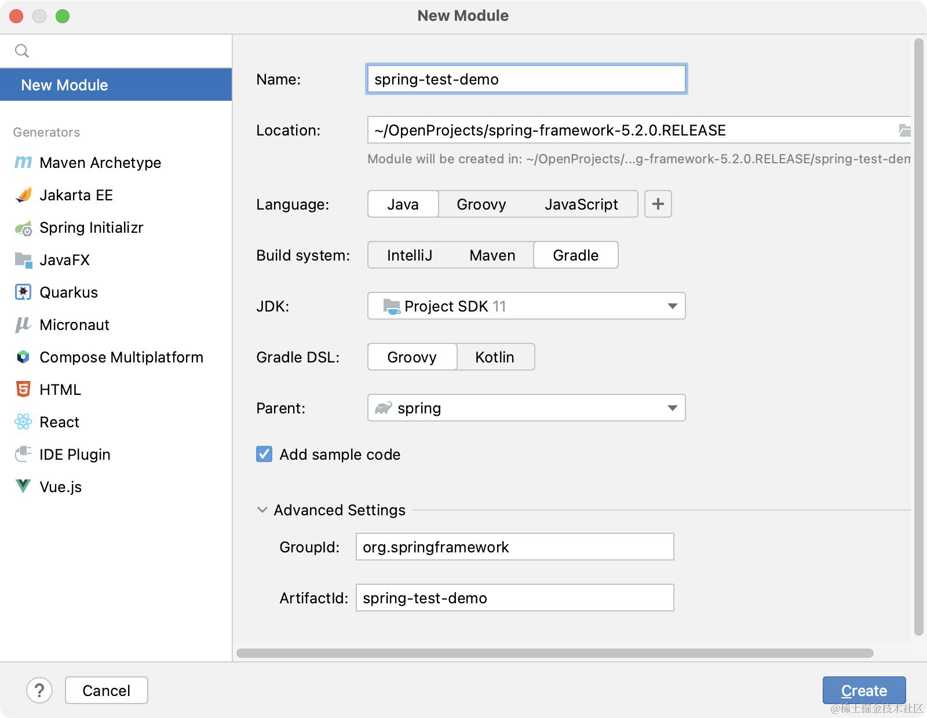Click the Vue.js generator icon
The image size is (927, 718).
(23, 487)
